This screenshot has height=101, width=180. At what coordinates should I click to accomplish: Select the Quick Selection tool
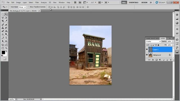coord(6,18)
